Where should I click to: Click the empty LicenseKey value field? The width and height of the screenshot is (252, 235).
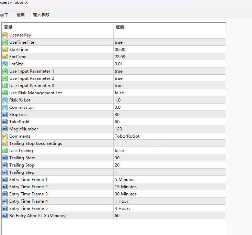tap(168, 35)
